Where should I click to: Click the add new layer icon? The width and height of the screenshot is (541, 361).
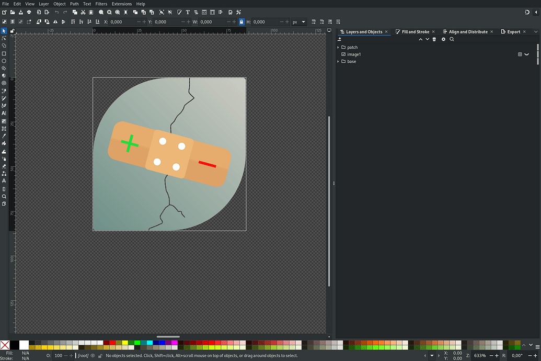(x=340, y=39)
